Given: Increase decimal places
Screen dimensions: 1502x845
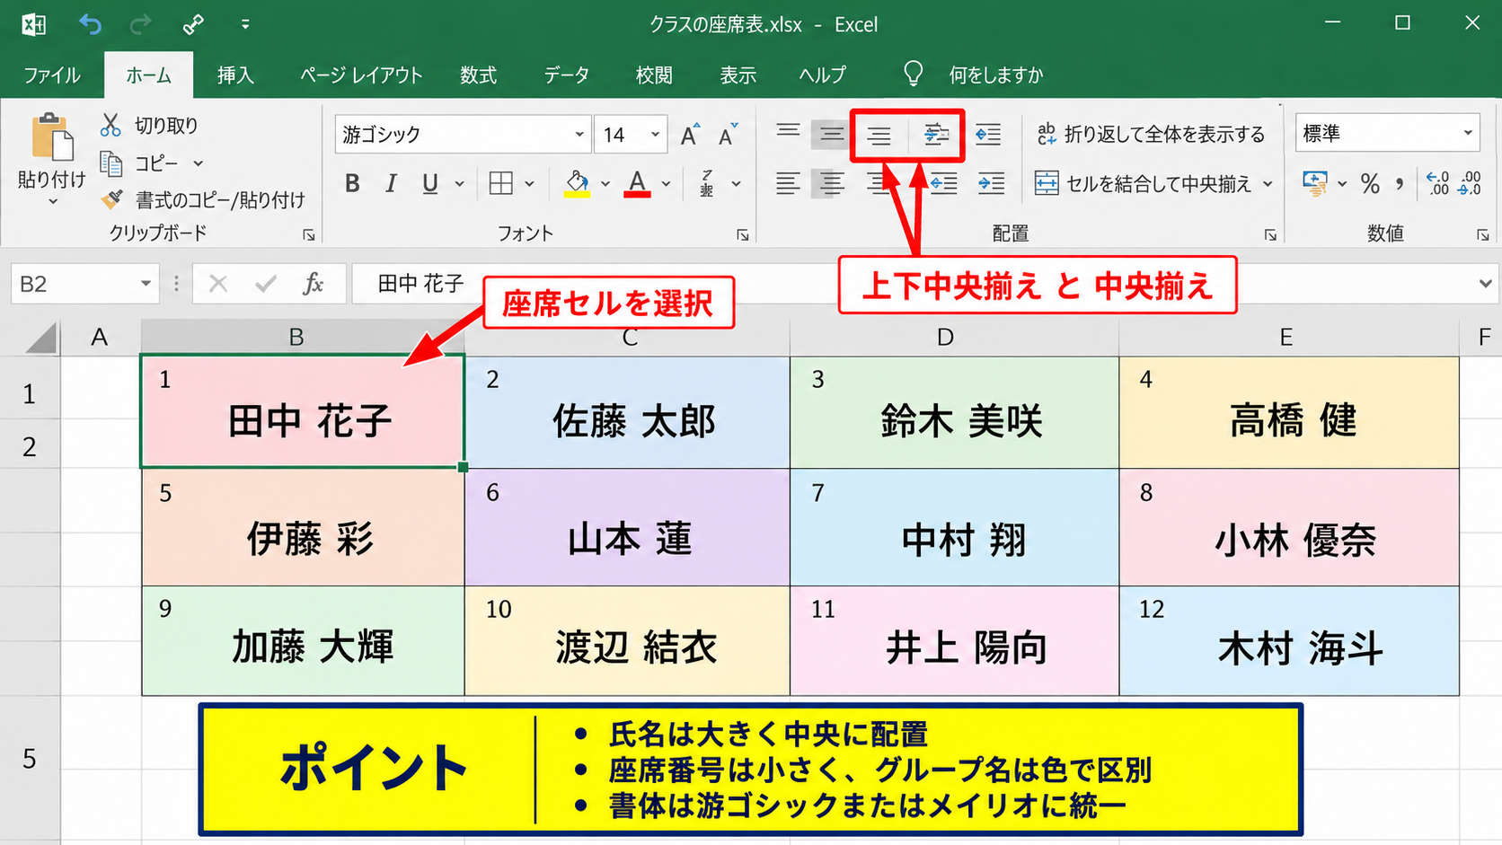Looking at the screenshot, I should point(1437,184).
